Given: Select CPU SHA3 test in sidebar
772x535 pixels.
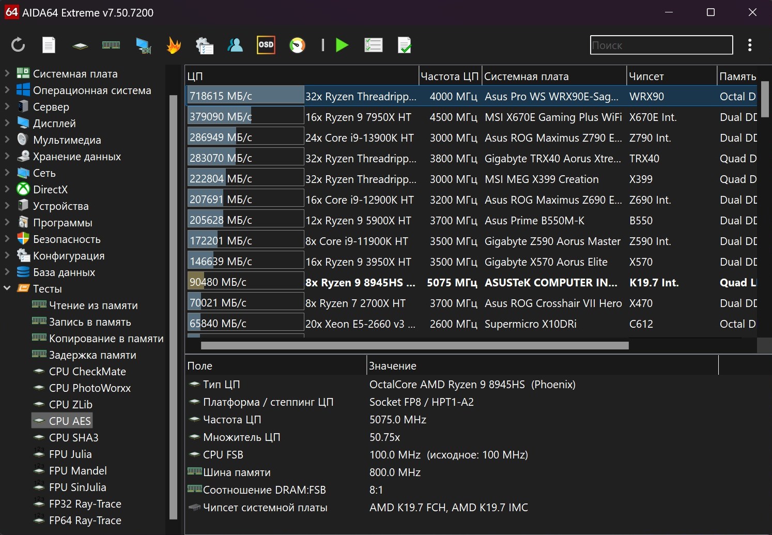Looking at the screenshot, I should click(73, 437).
